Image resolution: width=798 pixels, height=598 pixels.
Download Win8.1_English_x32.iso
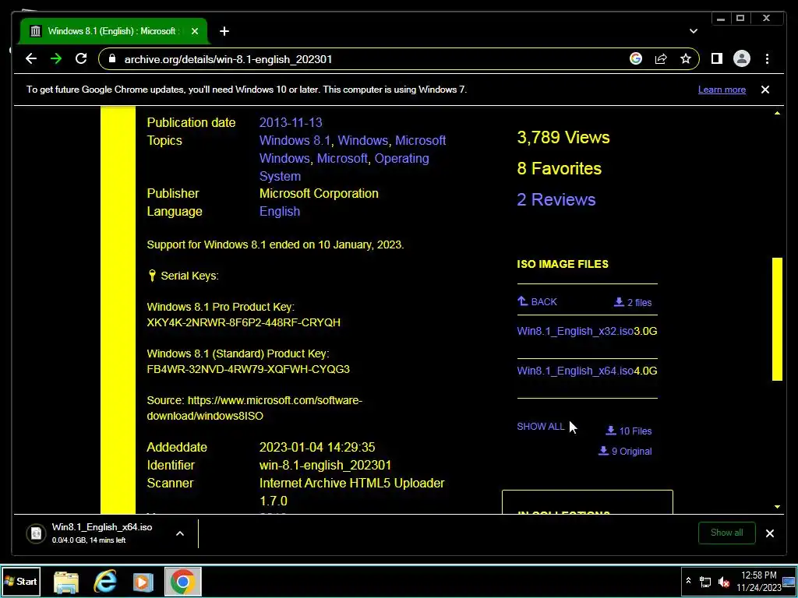click(575, 331)
